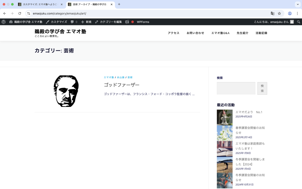Open the Google Translate icon
This screenshot has height=189, width=302.
[272, 14]
